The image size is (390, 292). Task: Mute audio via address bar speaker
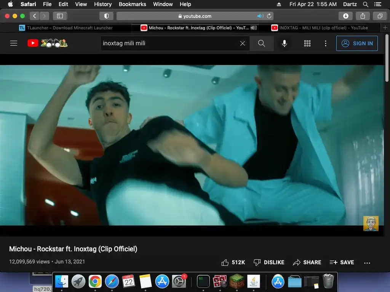tap(260, 16)
